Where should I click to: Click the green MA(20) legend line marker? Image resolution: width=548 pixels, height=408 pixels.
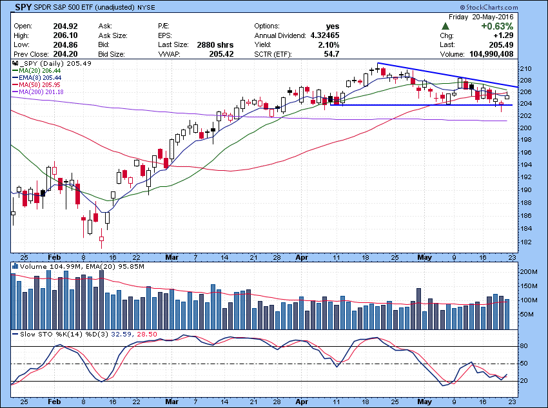[15, 70]
